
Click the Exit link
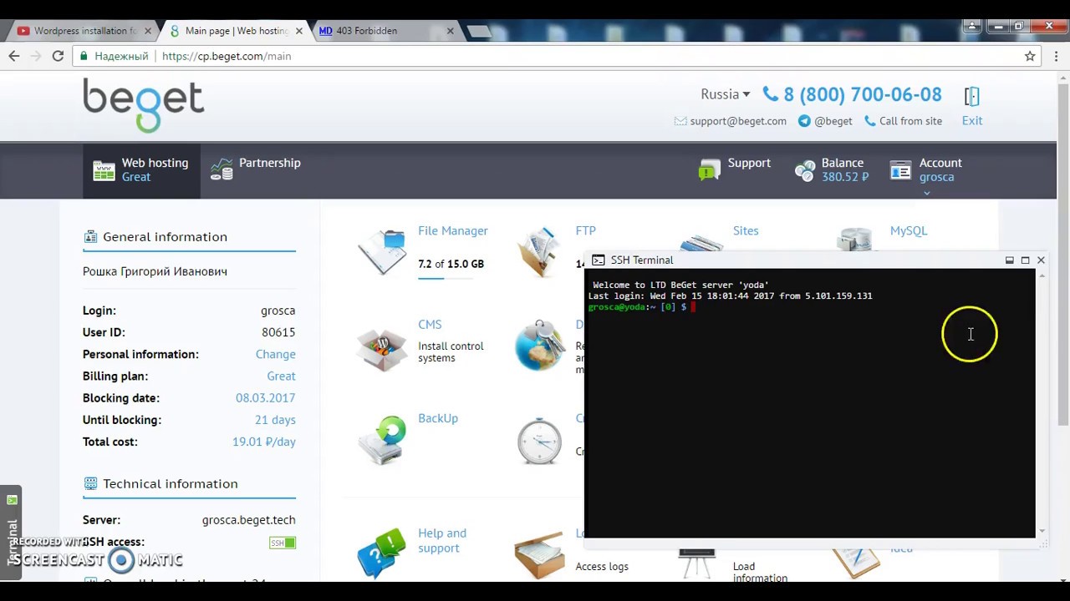point(972,121)
